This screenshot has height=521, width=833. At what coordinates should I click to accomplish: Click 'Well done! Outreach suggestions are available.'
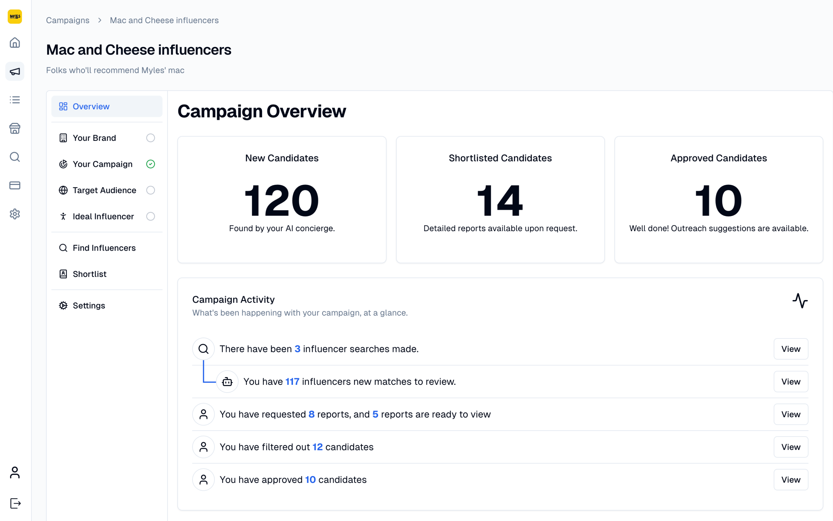[719, 228]
